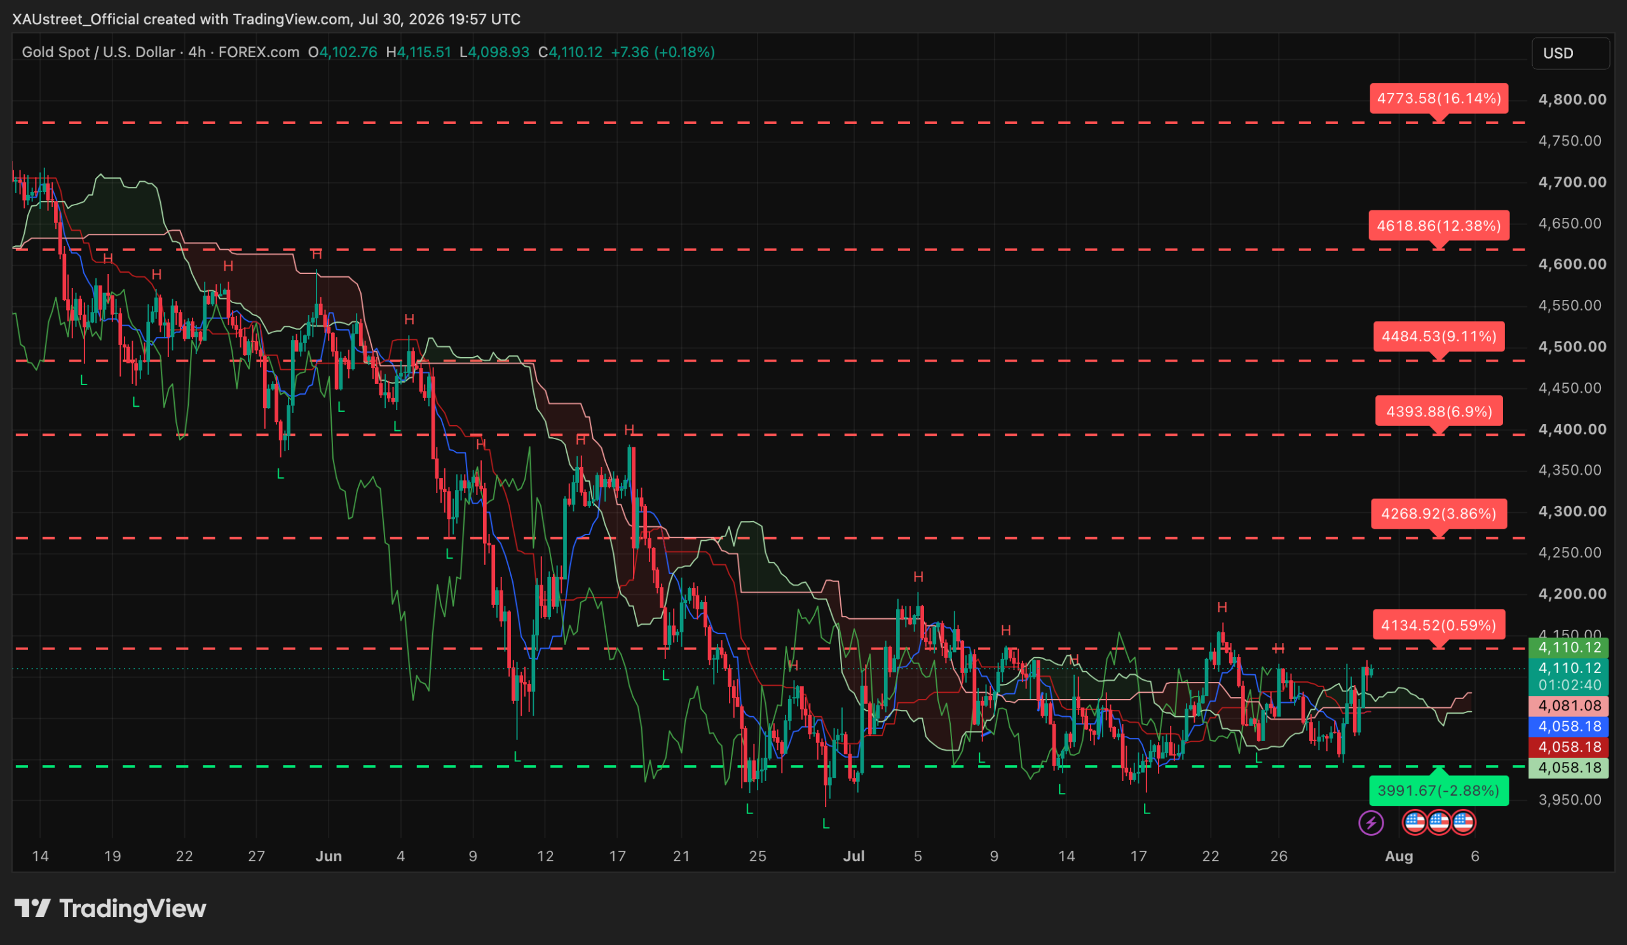
Task: Select the 4134.52(0.59%) level label
Action: pyautogui.click(x=1439, y=625)
